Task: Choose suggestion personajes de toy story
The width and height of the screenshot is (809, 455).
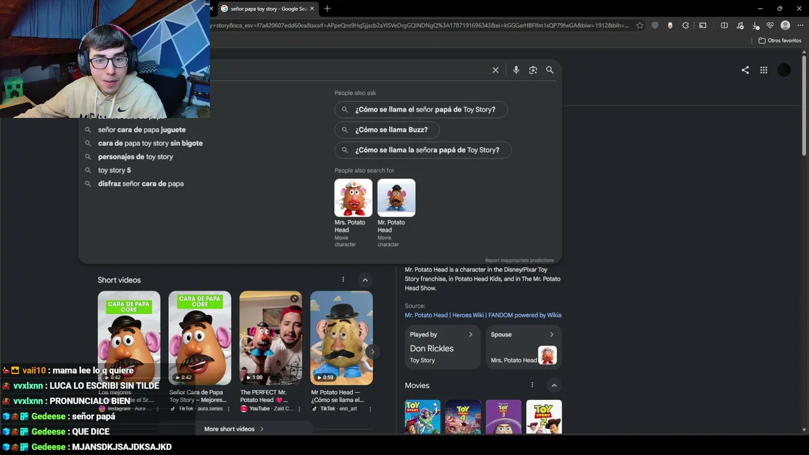Action: click(135, 157)
